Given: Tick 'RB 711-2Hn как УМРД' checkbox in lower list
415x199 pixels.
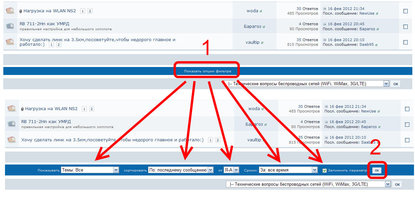Looking at the screenshot, I should click(x=407, y=124).
